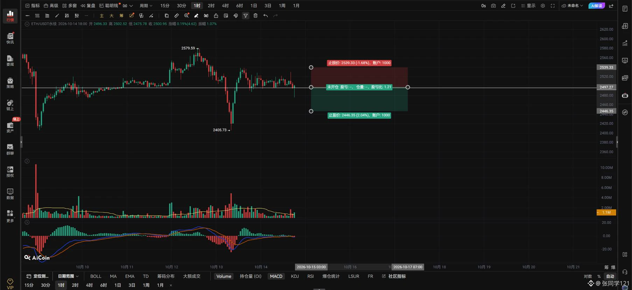
Task: Enable the KDJ indicator
Action: pos(295,276)
